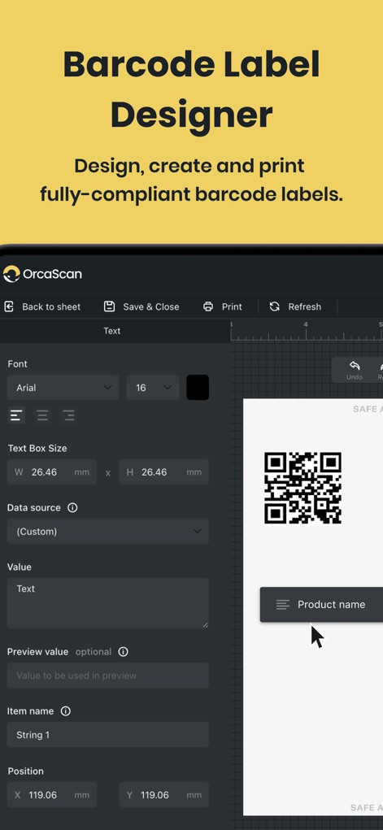Edit the text box width field
This screenshot has width=383, height=830.
[52, 472]
